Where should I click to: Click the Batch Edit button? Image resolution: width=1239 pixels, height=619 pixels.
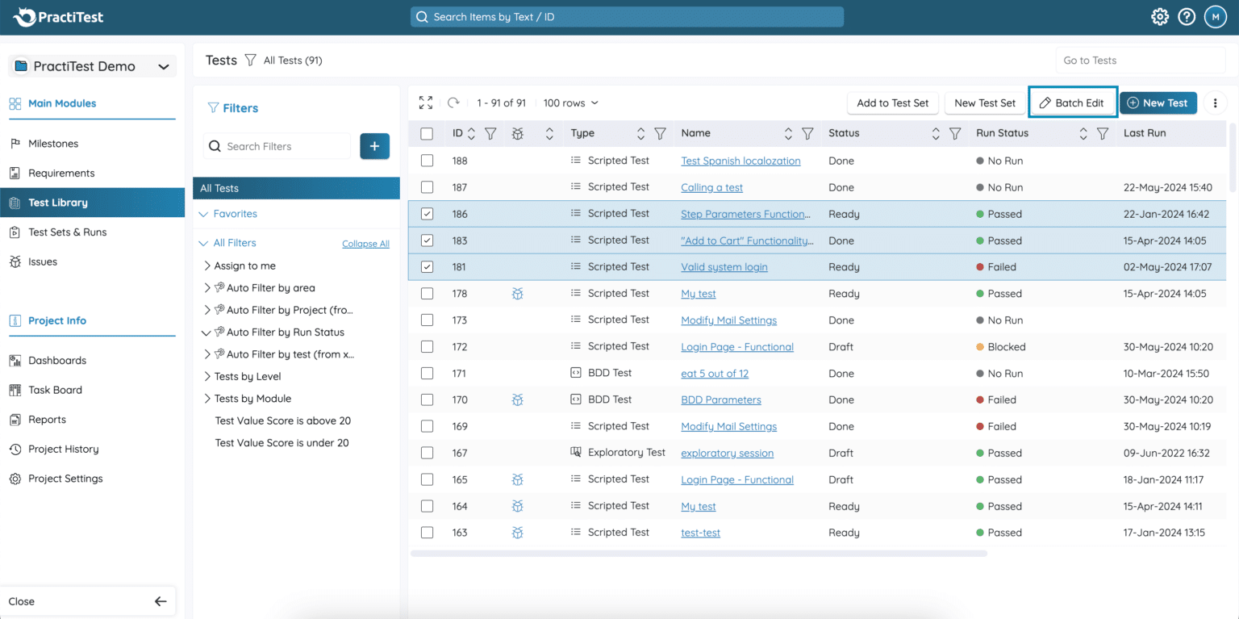pyautogui.click(x=1072, y=103)
